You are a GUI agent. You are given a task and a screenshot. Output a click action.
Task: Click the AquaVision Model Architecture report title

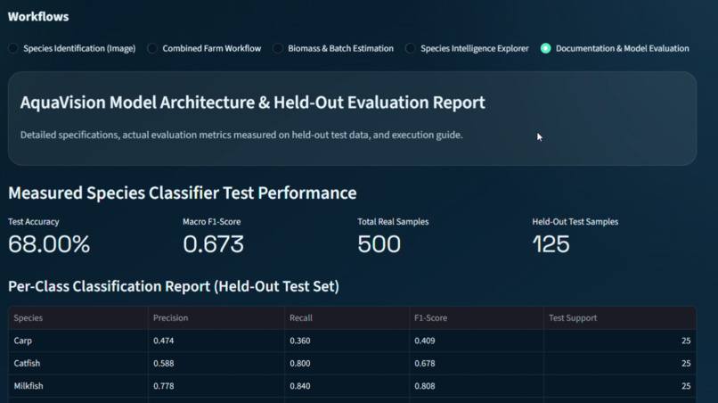click(252, 103)
